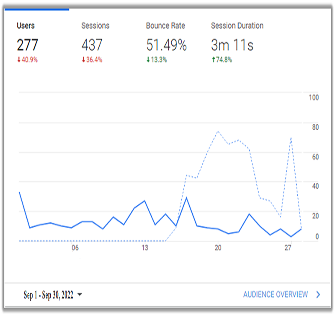Click the 3m 11s duration value

tap(232, 45)
